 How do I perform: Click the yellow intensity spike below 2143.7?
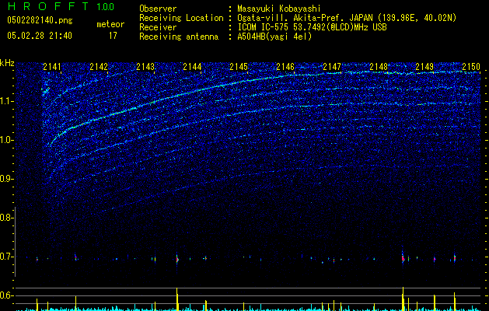(x=177, y=299)
